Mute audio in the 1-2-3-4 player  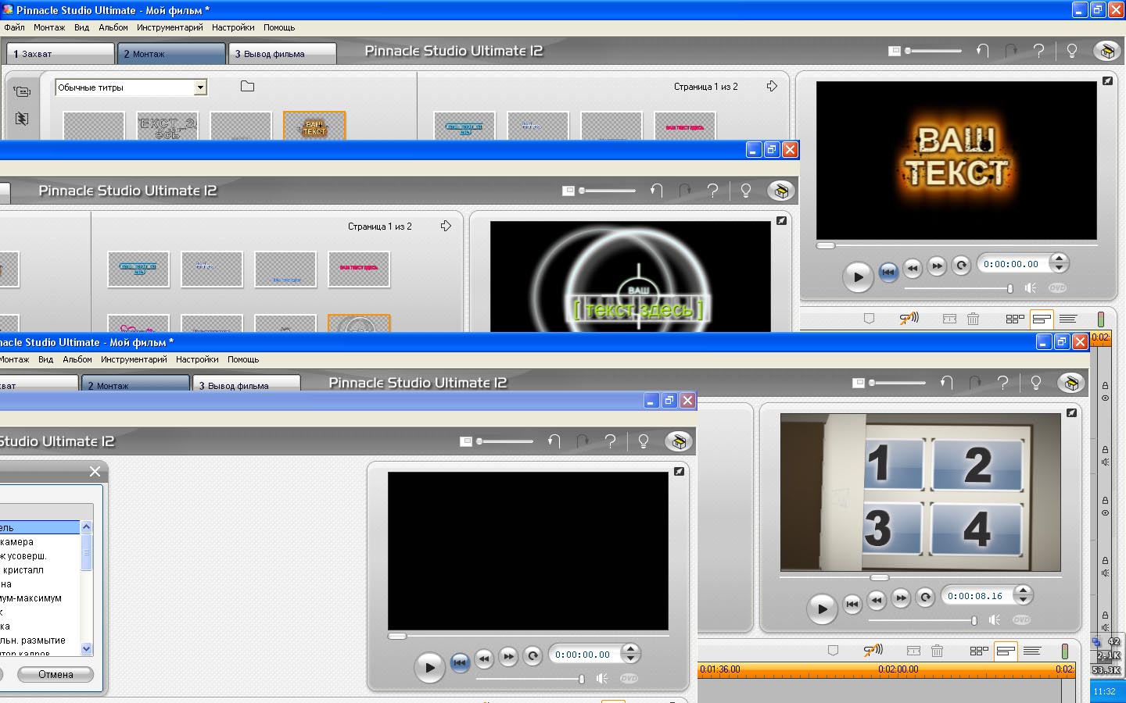[x=995, y=620]
